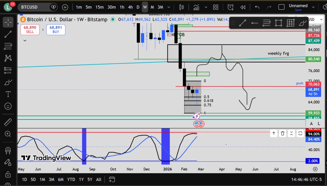This screenshot has width=327, height=186.
Task: Create an alert with the clock icon
Action: (231, 7)
